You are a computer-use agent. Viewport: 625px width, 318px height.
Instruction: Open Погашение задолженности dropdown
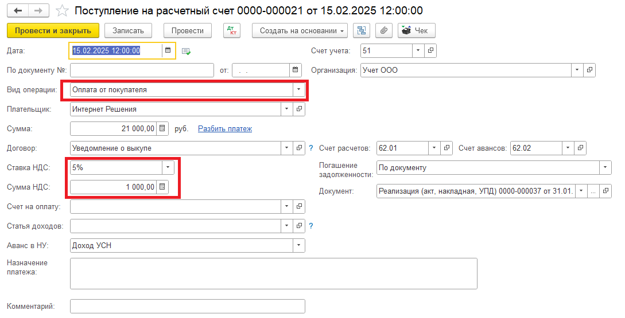[x=605, y=167]
